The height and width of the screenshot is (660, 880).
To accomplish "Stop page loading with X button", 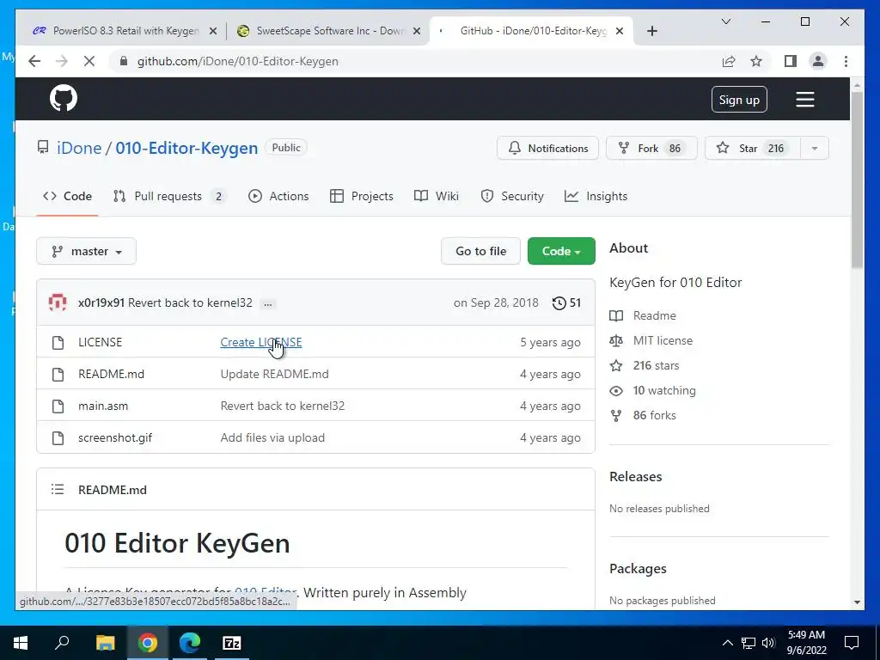I will click(x=89, y=61).
